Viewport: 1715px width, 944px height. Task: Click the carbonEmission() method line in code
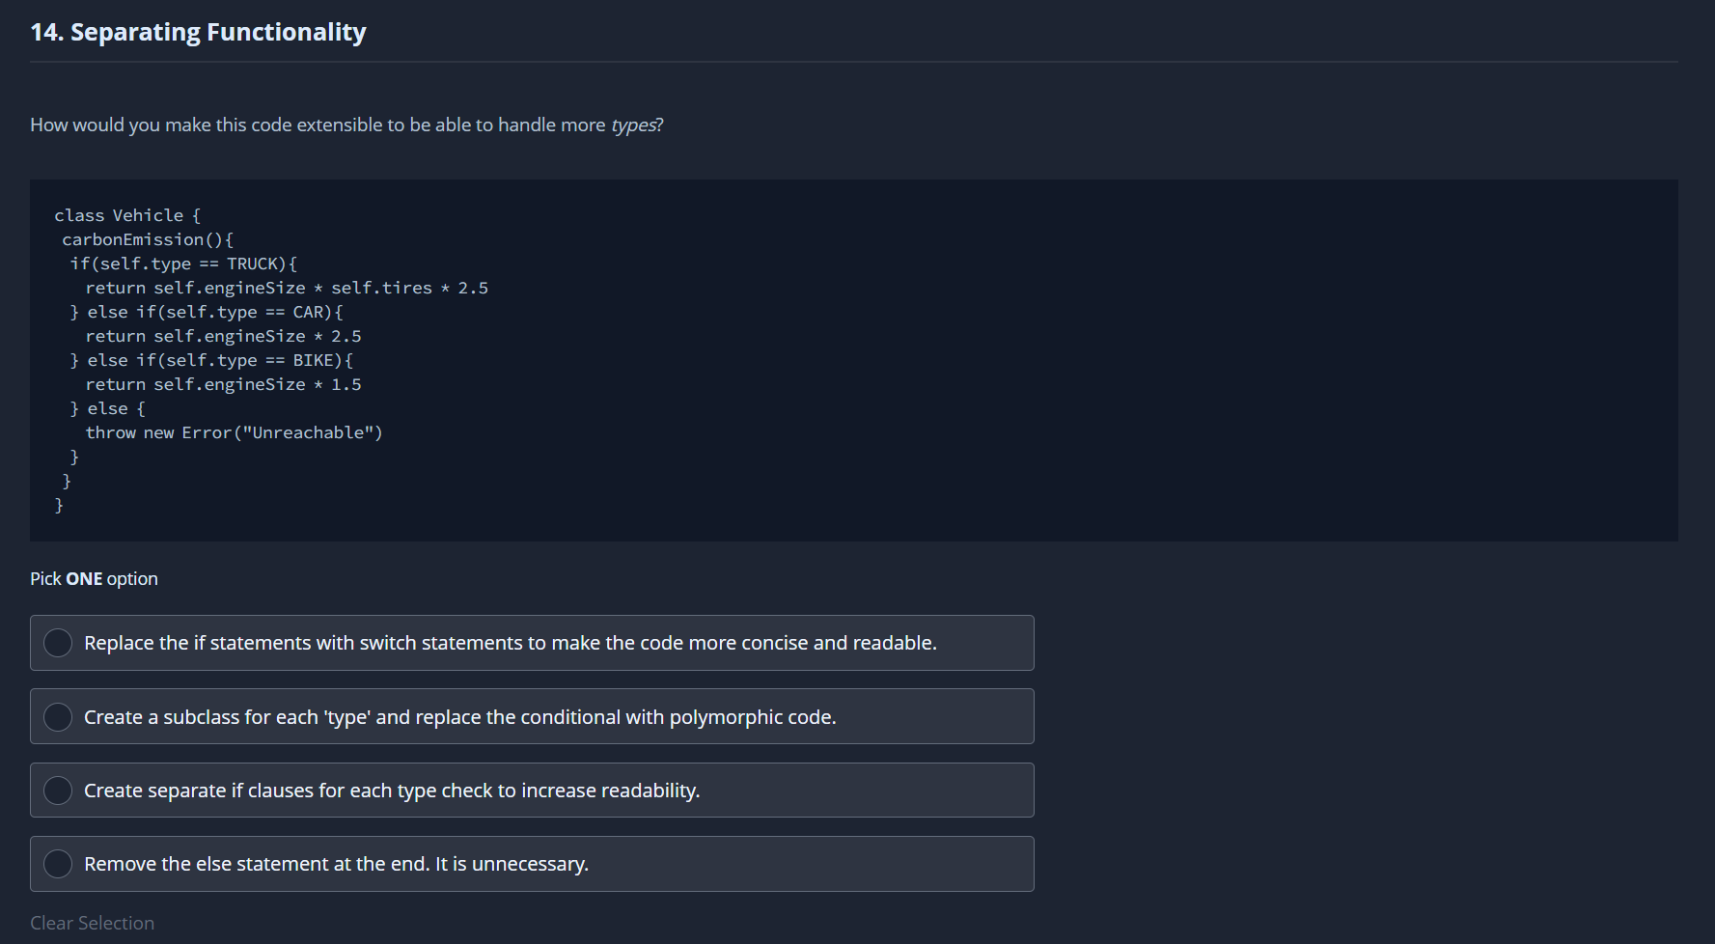[x=148, y=239]
